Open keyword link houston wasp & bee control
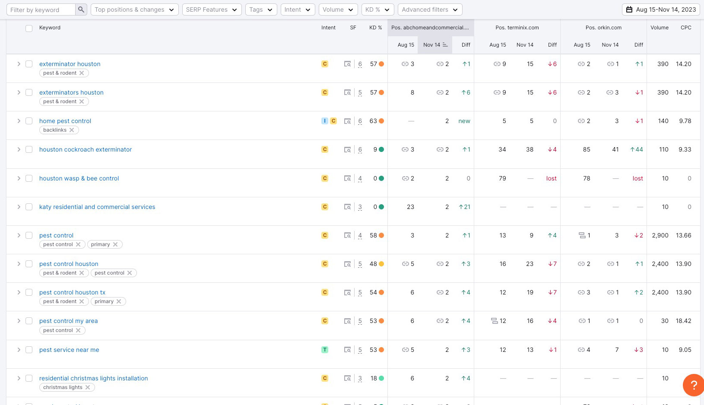 [x=79, y=178]
